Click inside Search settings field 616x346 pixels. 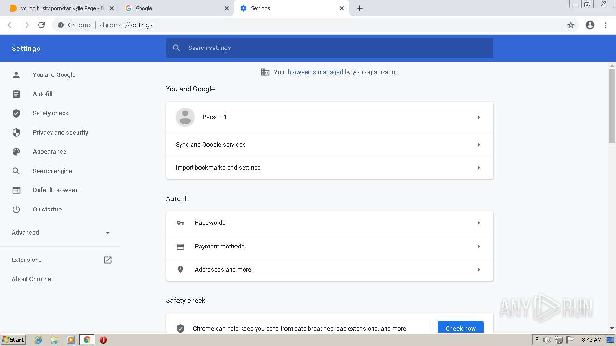[330, 48]
